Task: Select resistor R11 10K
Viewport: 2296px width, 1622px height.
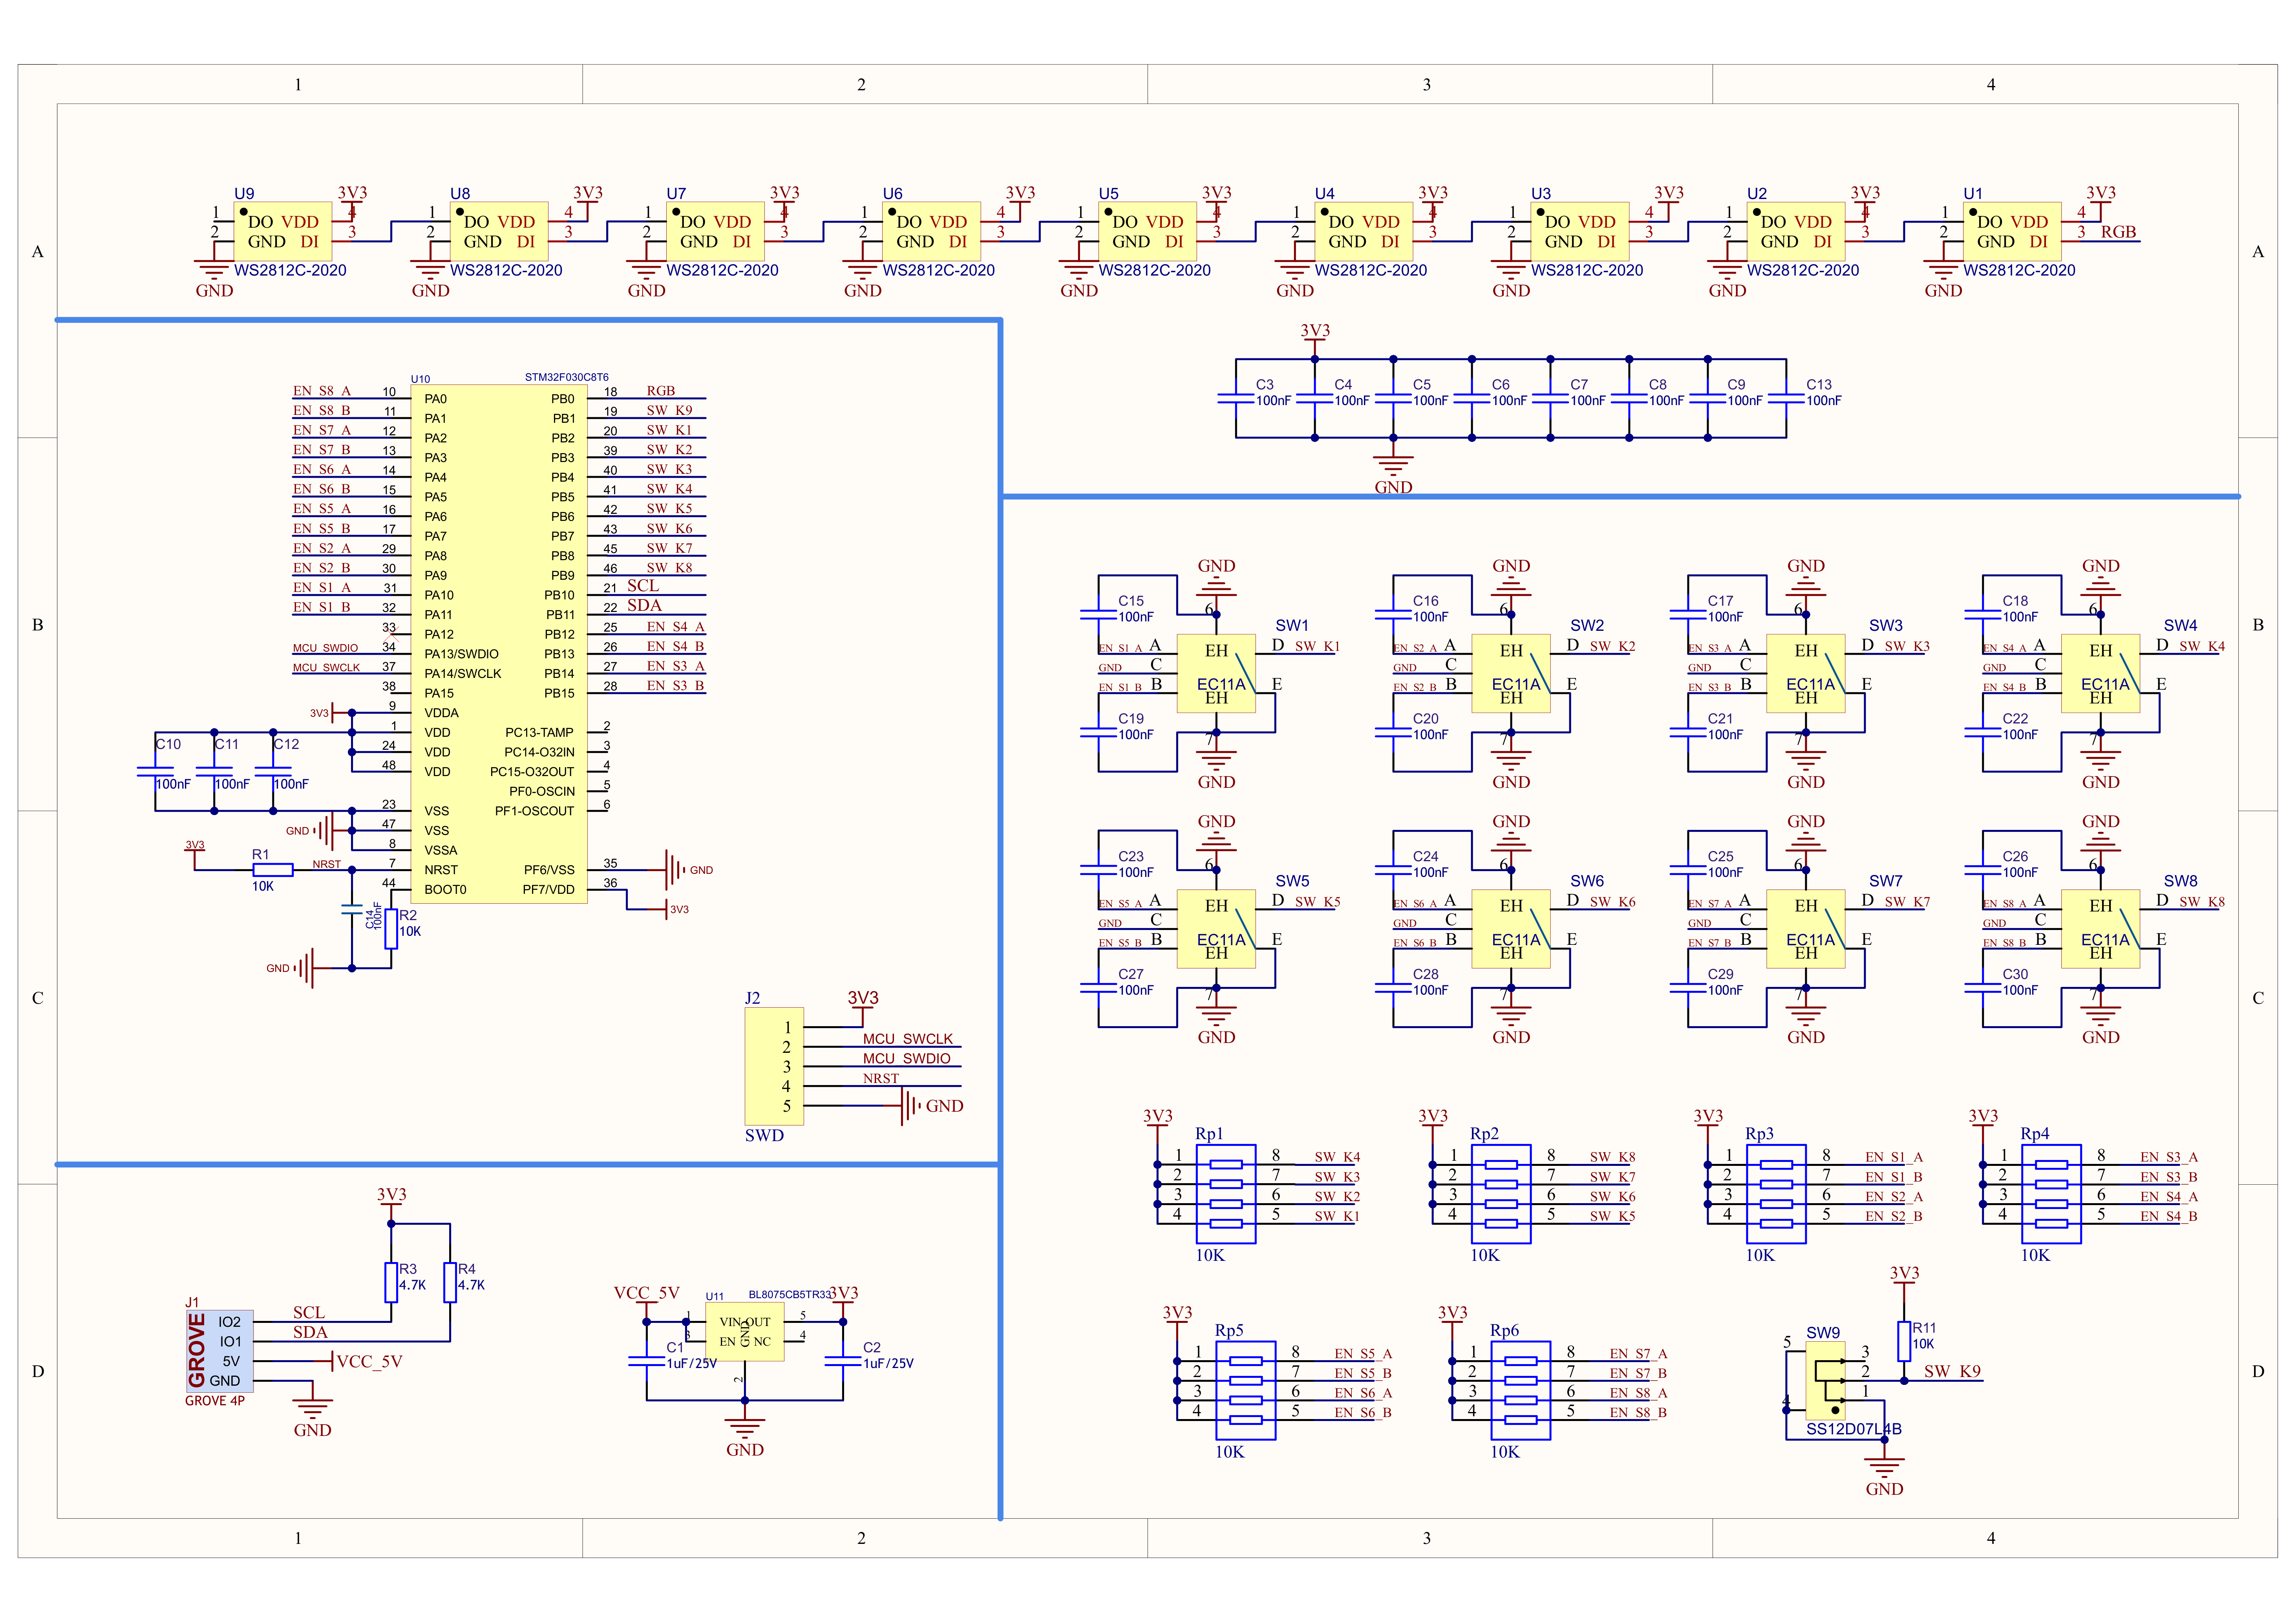Action: pyautogui.click(x=1904, y=1341)
